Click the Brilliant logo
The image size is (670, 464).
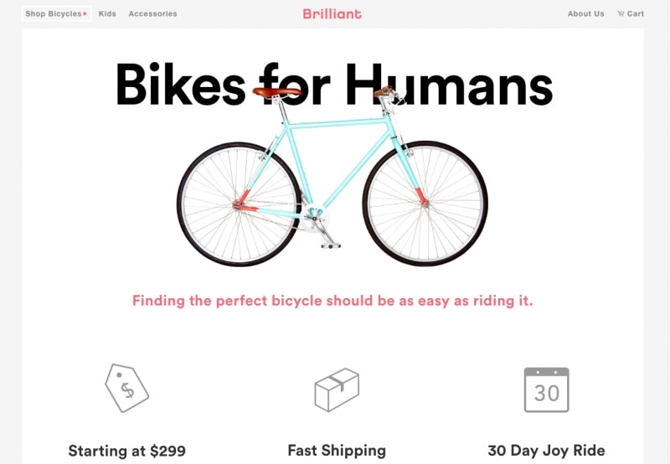coord(332,13)
